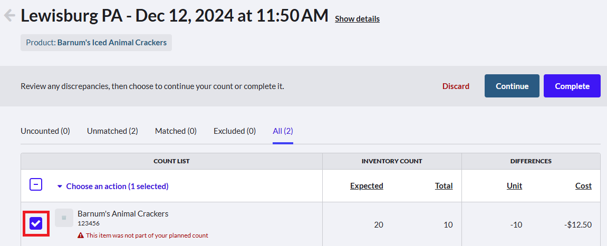Viewport: 607px width, 246px height.
Task: Click the Discard link
Action: (456, 86)
